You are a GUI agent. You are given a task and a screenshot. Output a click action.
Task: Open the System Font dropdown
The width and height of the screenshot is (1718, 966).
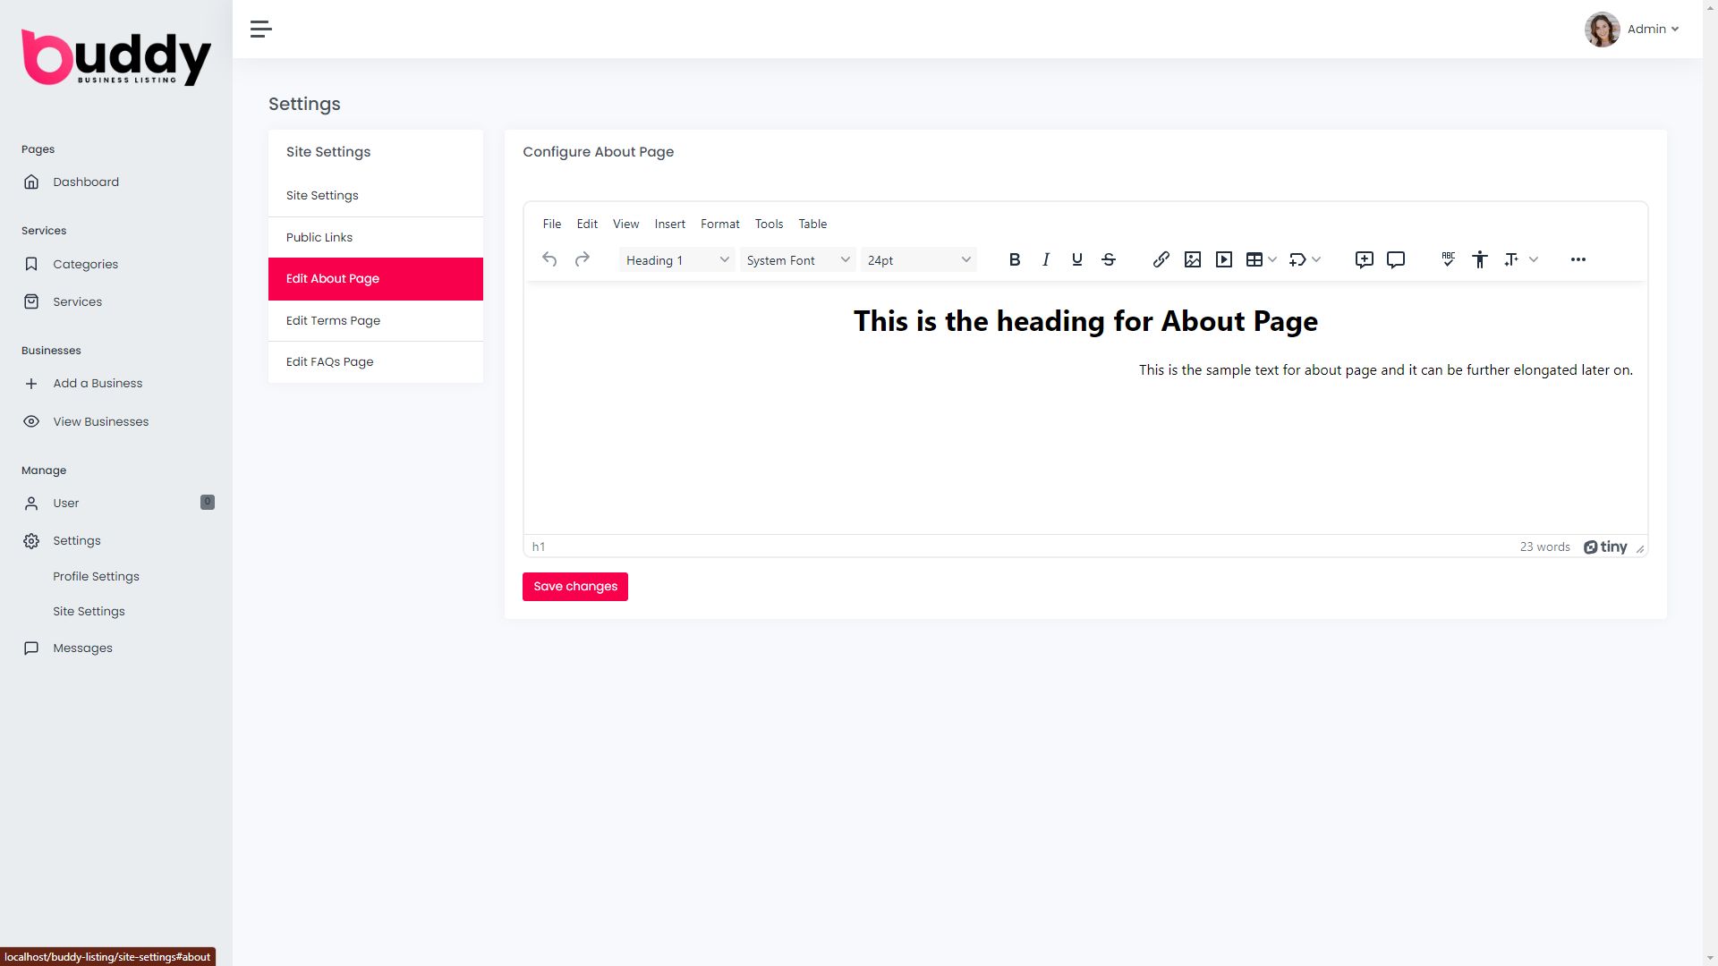pos(796,260)
